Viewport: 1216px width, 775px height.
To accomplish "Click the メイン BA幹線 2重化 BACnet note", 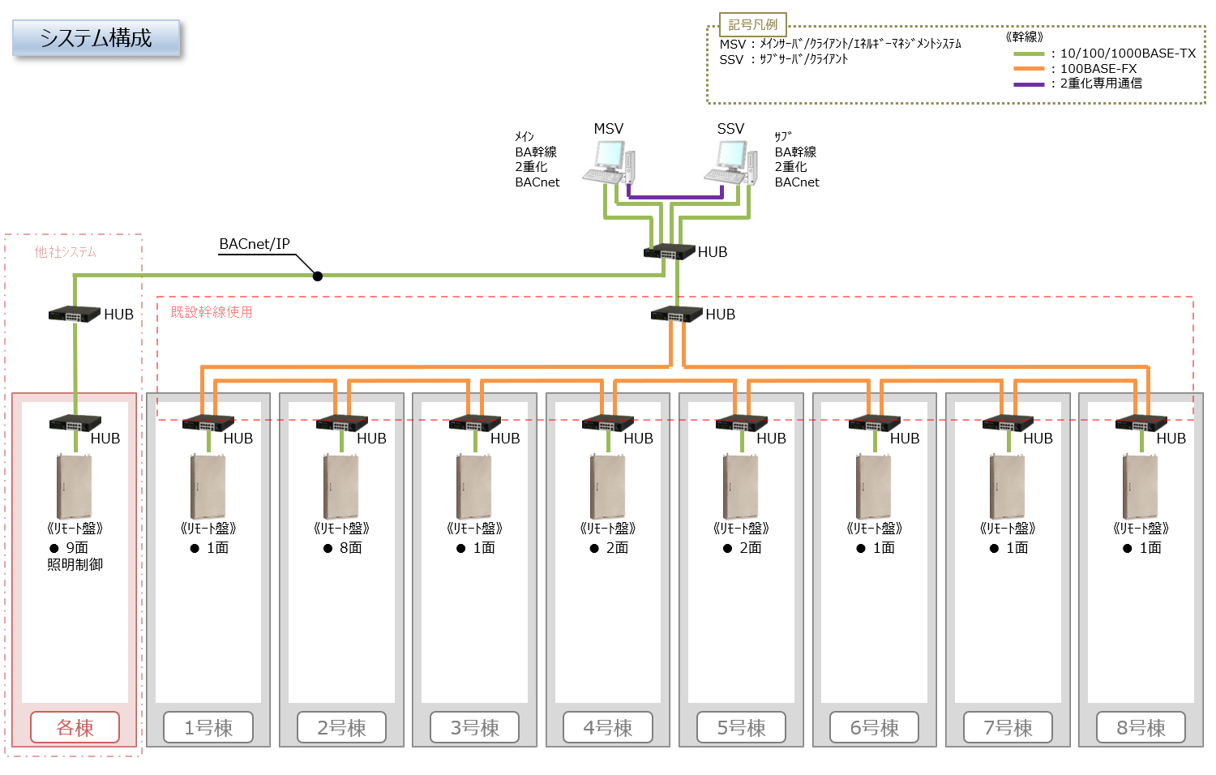I will [x=537, y=160].
